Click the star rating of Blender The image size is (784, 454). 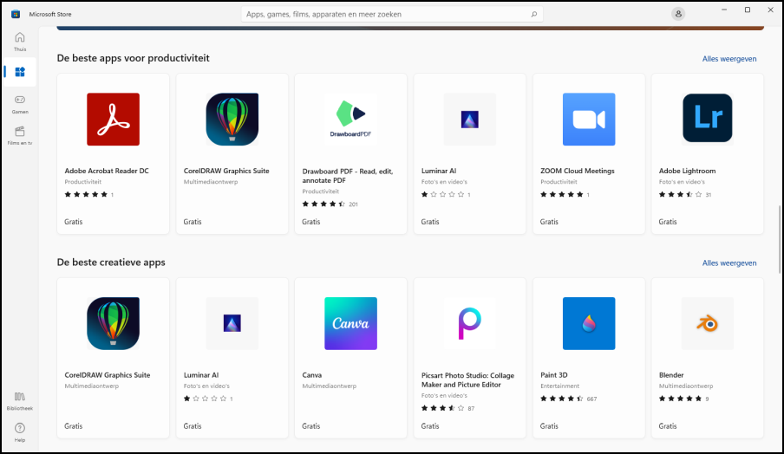click(x=681, y=399)
